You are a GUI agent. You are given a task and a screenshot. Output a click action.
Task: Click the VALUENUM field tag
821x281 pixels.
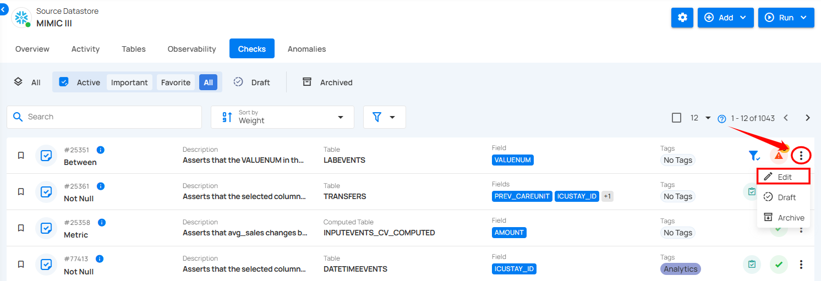pyautogui.click(x=513, y=160)
